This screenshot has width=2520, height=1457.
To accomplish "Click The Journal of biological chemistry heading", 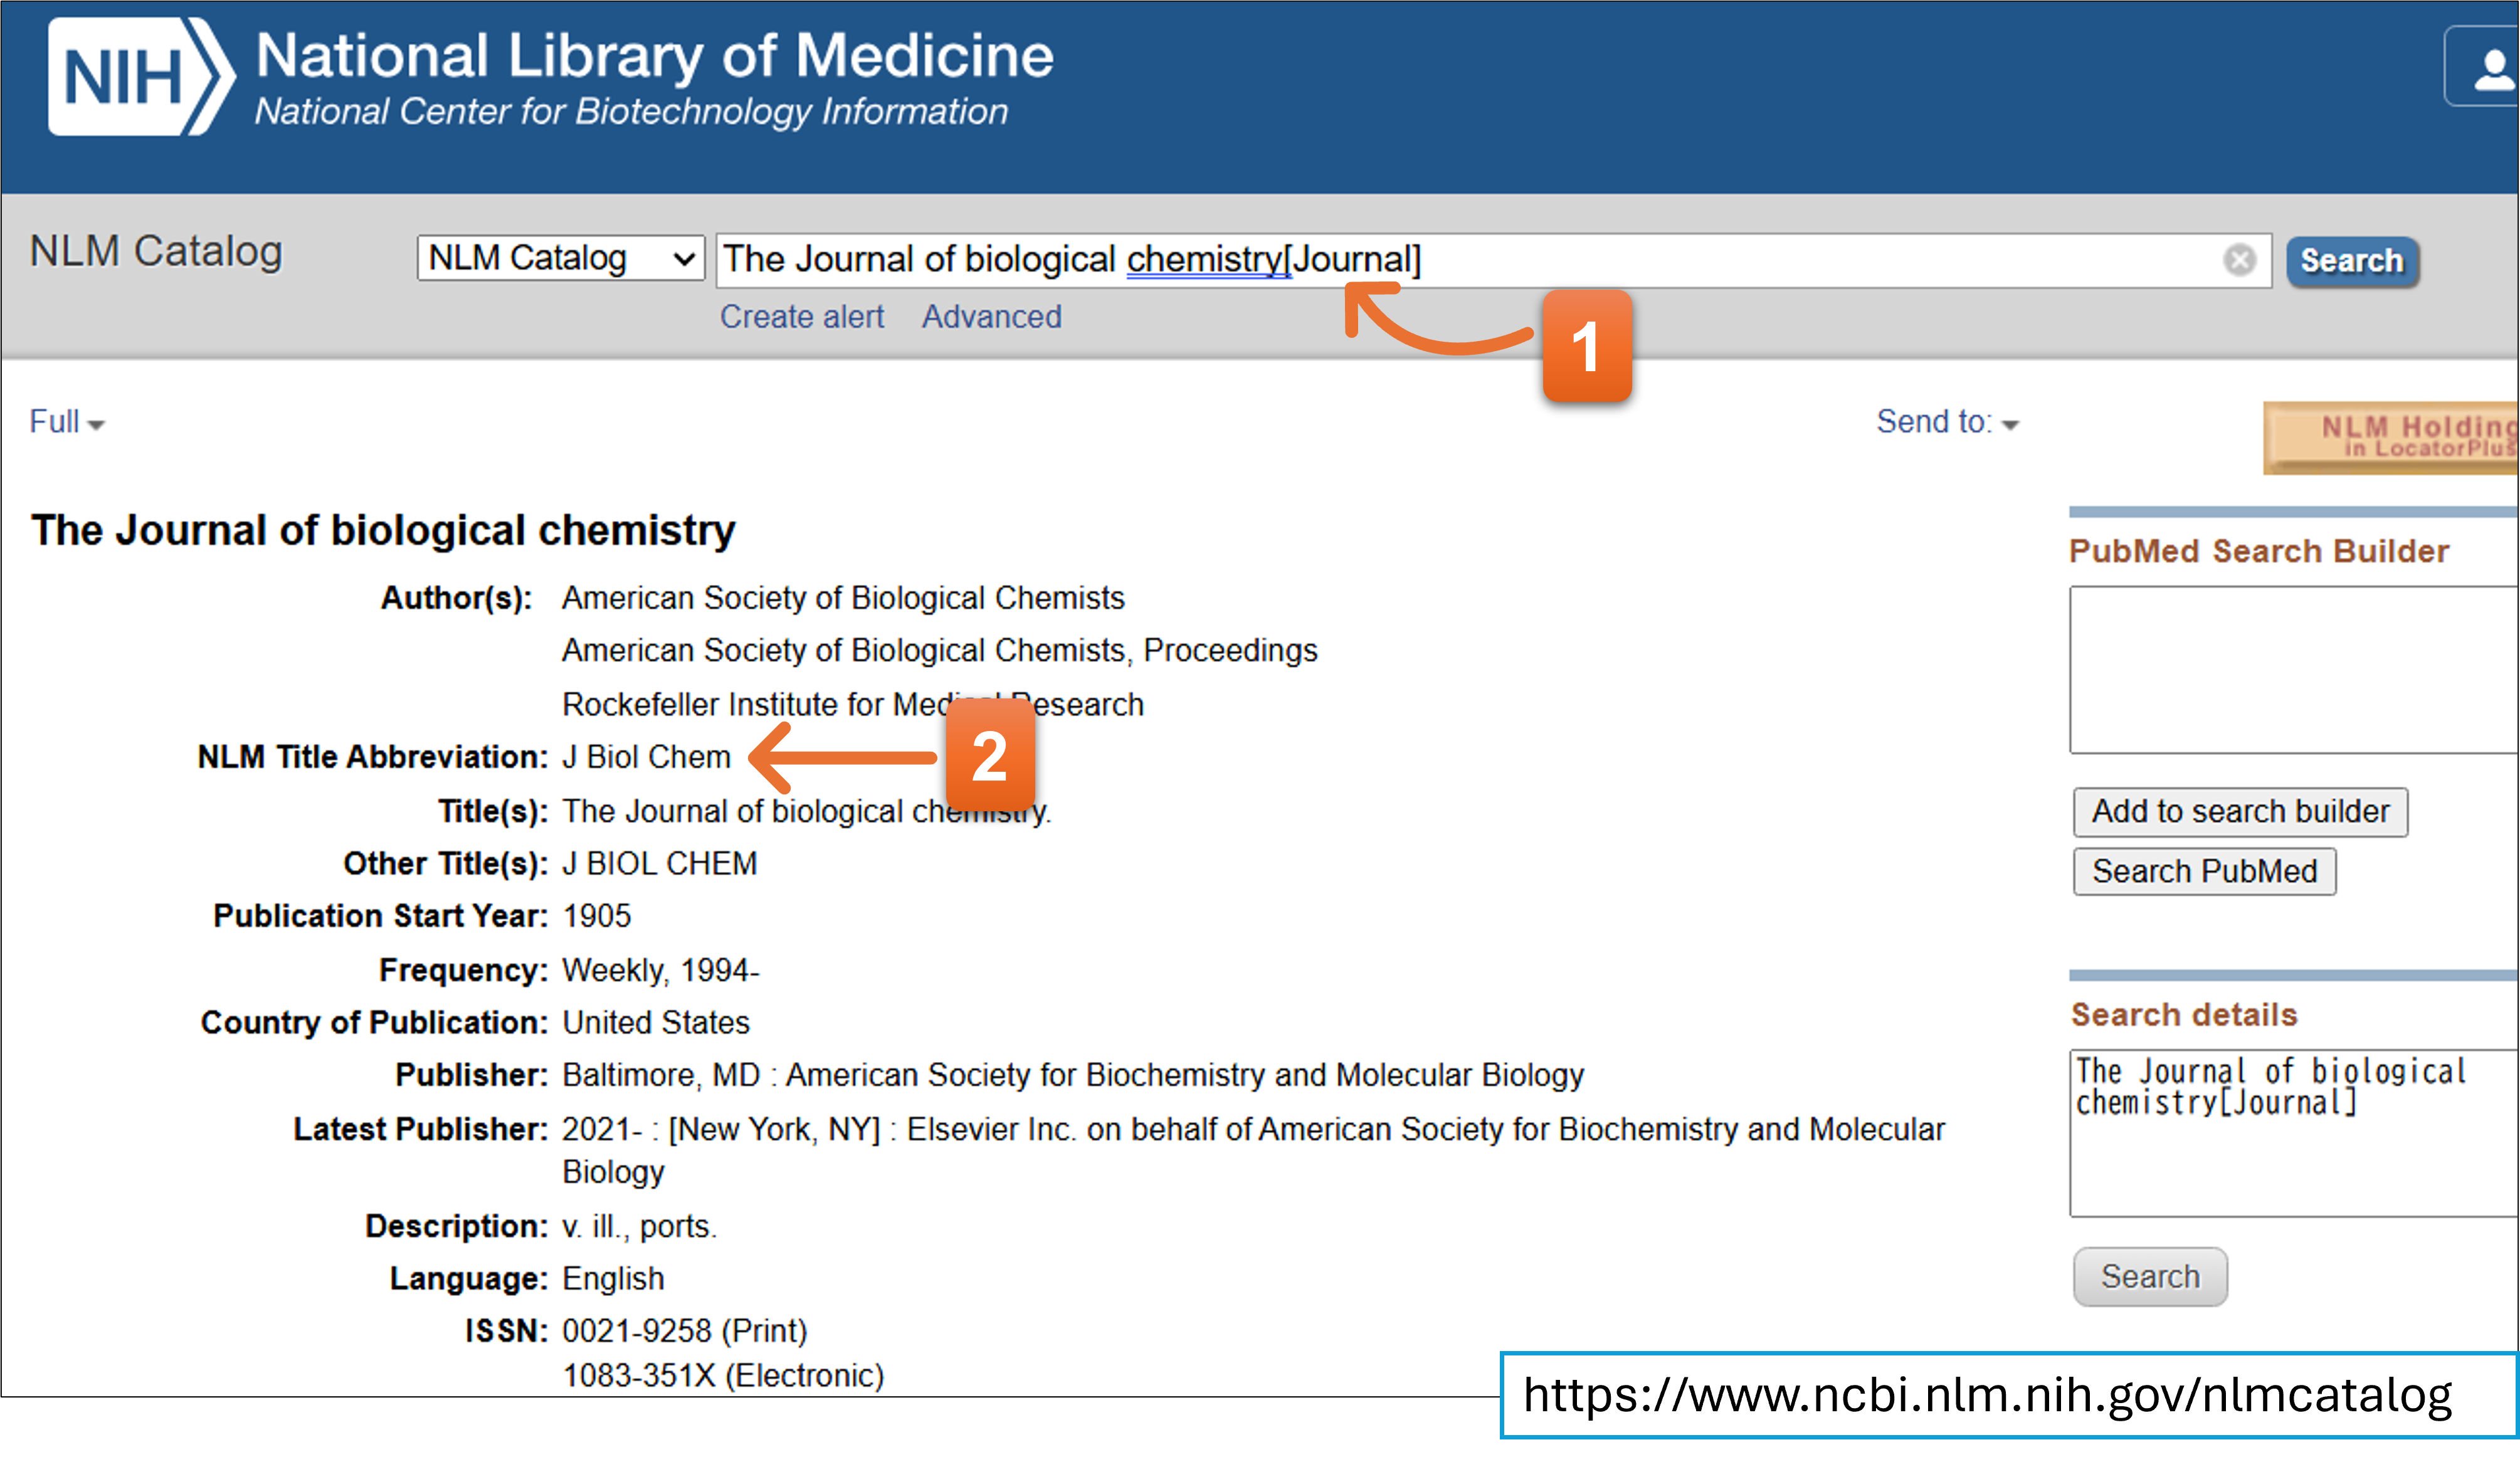I will [x=383, y=530].
